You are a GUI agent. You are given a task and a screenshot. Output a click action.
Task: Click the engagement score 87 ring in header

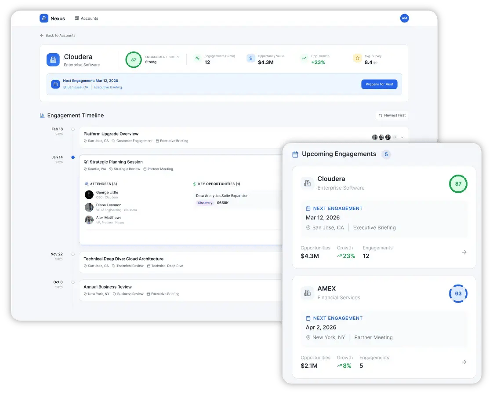pos(134,60)
